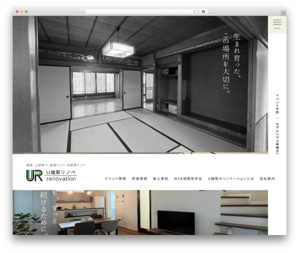Open a new tab with plus button
The height and width of the screenshot is (253, 299).
[283, 13]
